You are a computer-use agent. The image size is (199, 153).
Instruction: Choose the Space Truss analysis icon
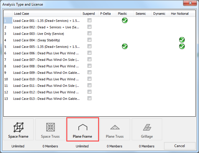point(50,131)
